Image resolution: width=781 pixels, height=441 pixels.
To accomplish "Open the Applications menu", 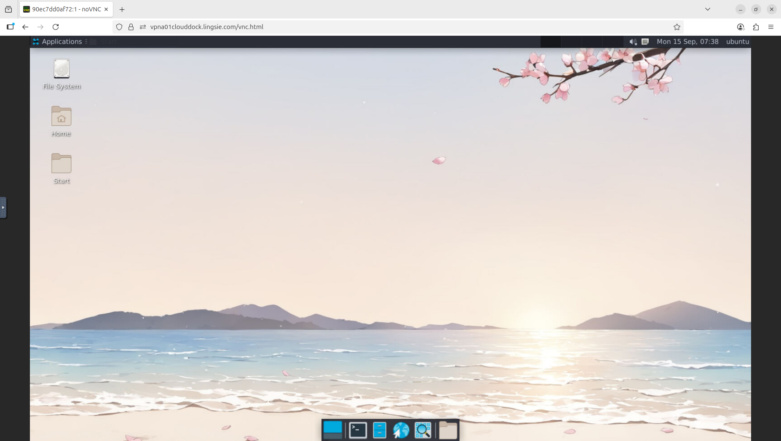I will point(58,42).
